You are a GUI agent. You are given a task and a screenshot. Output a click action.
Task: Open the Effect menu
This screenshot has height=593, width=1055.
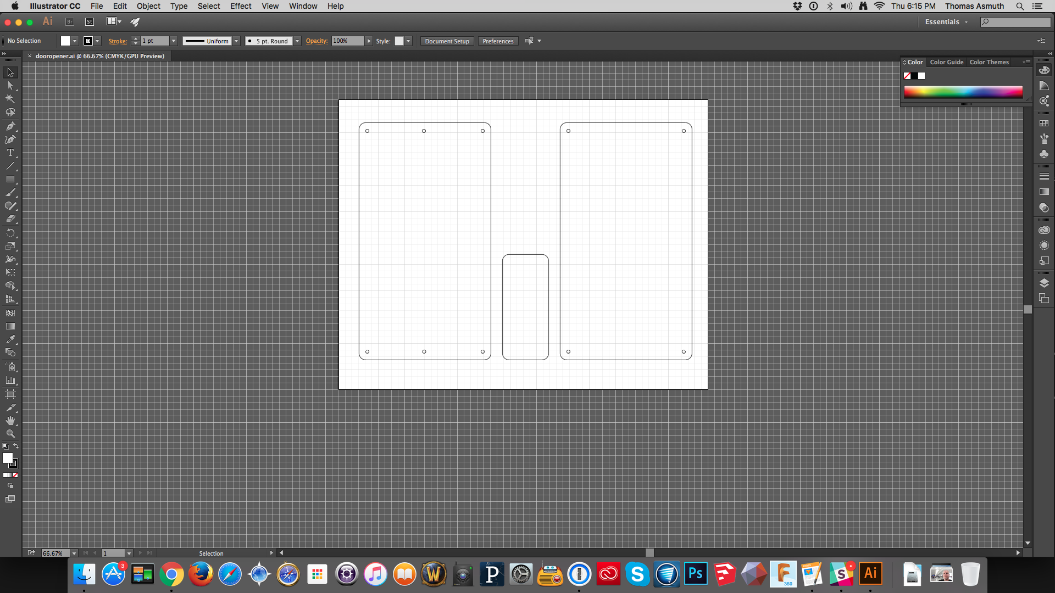coord(241,6)
